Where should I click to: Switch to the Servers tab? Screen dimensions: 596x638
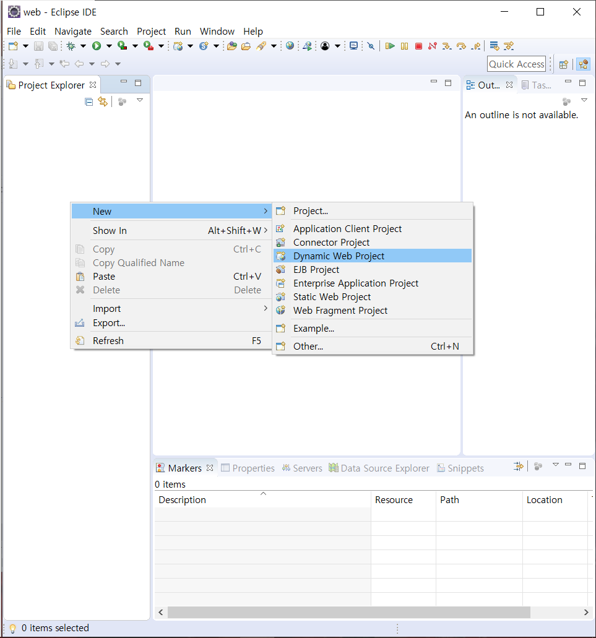[x=302, y=468]
